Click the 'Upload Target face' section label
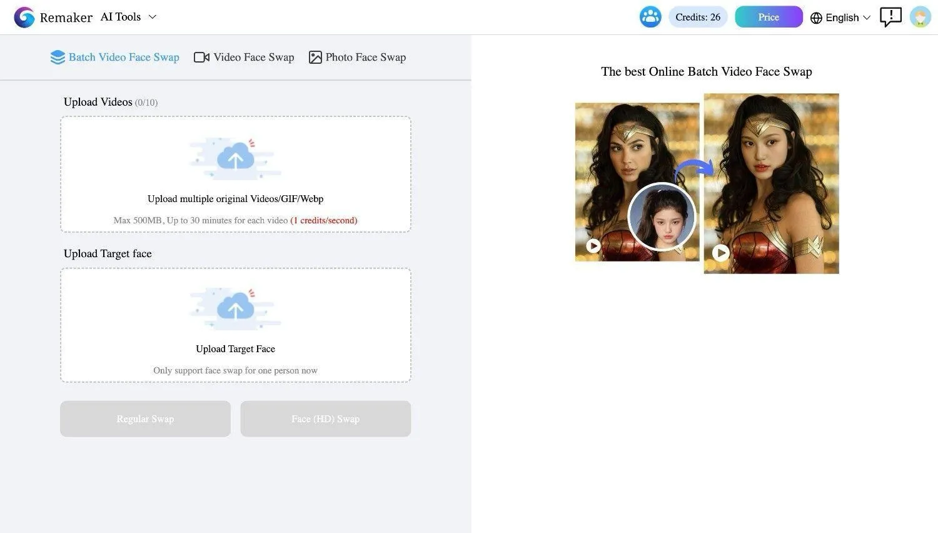938x533 pixels. pyautogui.click(x=108, y=253)
